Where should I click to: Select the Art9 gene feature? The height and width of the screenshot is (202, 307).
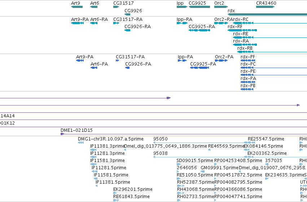tap(77, 7)
